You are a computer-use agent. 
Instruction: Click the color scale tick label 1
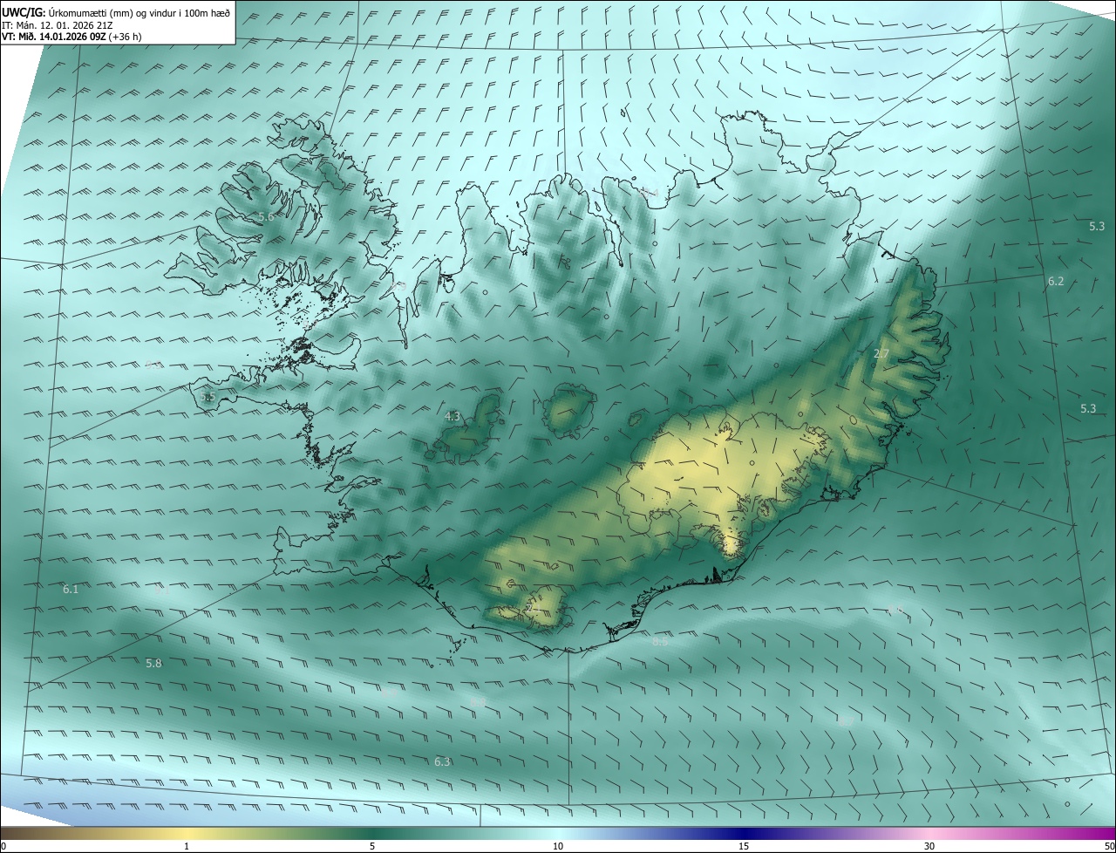coord(187,846)
